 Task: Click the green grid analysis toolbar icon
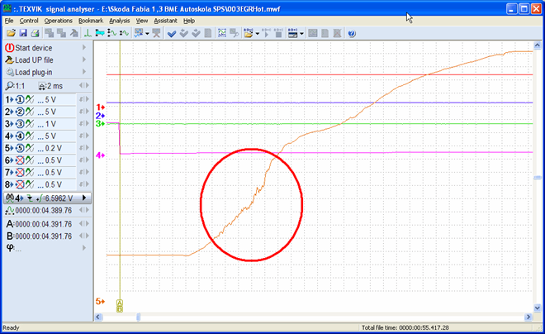click(x=222, y=33)
